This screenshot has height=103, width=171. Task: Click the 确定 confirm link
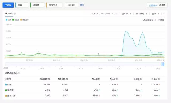coord(82,5)
